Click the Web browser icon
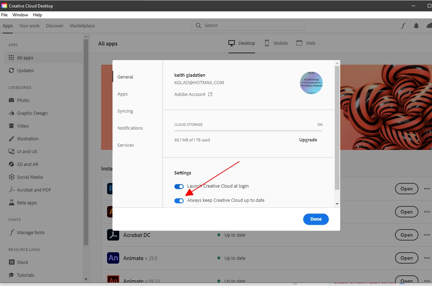 [x=299, y=43]
